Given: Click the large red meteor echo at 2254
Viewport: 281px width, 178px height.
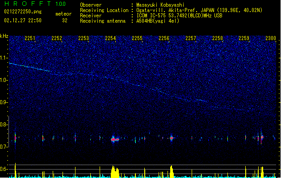Looking at the screenshot, I should [x=115, y=139].
